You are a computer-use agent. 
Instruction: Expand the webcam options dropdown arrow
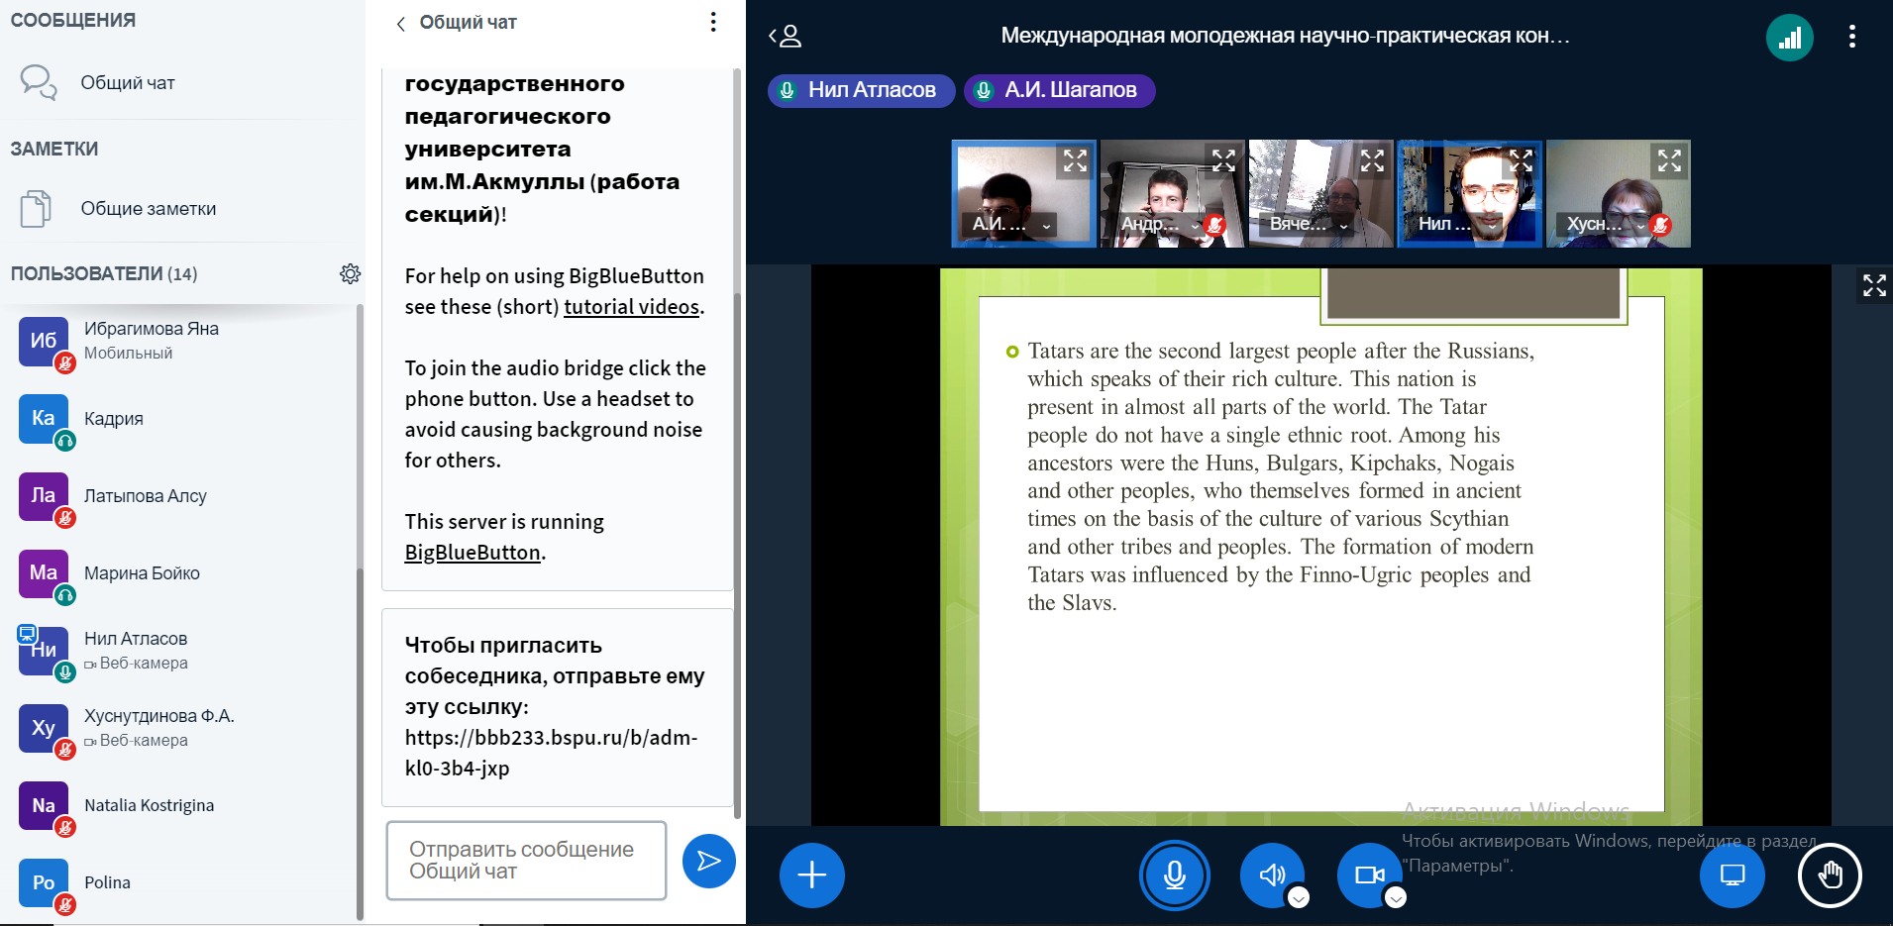(1396, 897)
